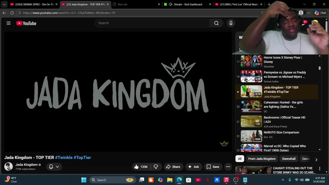Play Horror Icons X Disney Pixar thumbnail

(x=251, y=61)
